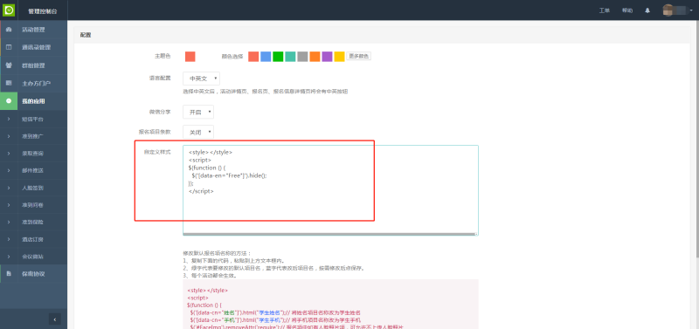Click the 配置 panel heading
Screen dimensions: 699x329
point(86,35)
